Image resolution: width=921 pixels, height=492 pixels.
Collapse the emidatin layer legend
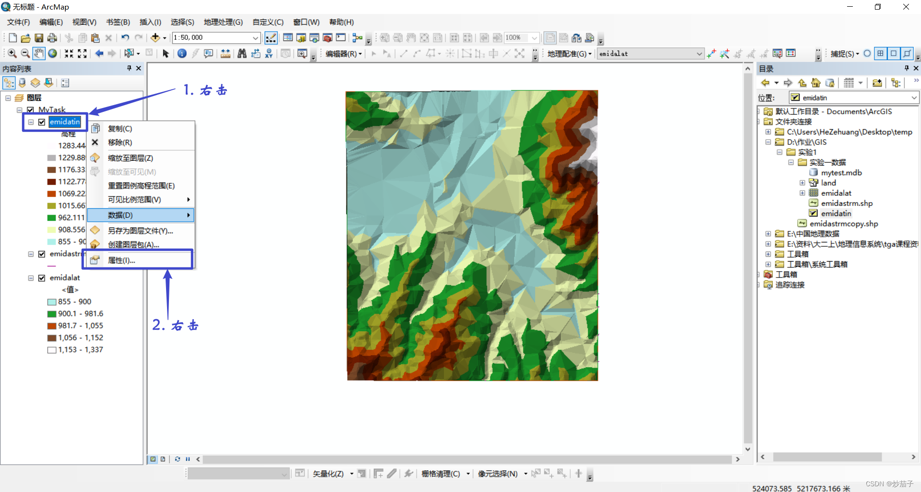point(31,122)
